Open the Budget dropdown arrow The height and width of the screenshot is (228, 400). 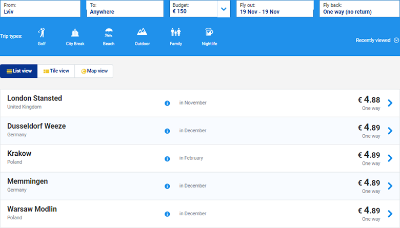224,9
